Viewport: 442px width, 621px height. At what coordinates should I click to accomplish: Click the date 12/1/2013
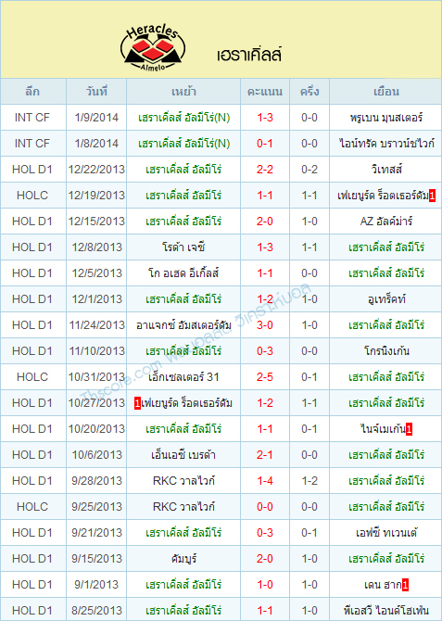pos(96,299)
